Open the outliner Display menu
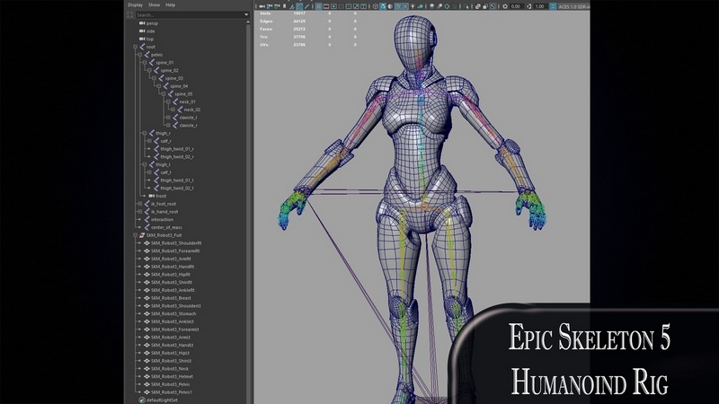The height and width of the screenshot is (404, 719). click(134, 4)
